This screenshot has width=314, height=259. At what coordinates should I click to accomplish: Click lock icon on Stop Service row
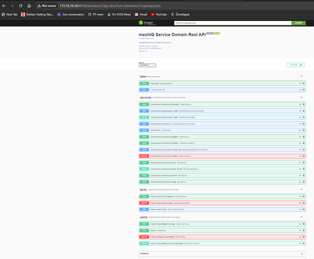point(304,182)
